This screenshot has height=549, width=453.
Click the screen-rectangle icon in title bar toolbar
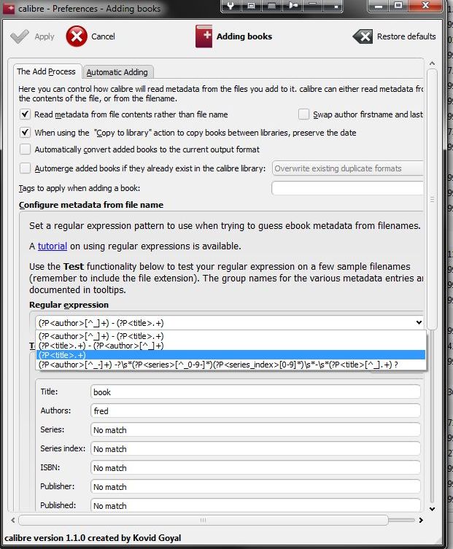pos(251,6)
